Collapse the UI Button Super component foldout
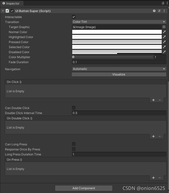The height and width of the screenshot is (193, 169). tap(3, 11)
